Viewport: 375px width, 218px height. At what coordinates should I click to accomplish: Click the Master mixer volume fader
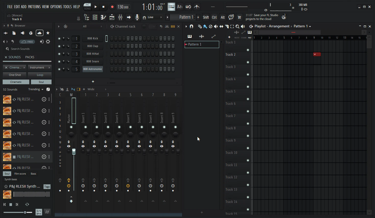coord(74,152)
